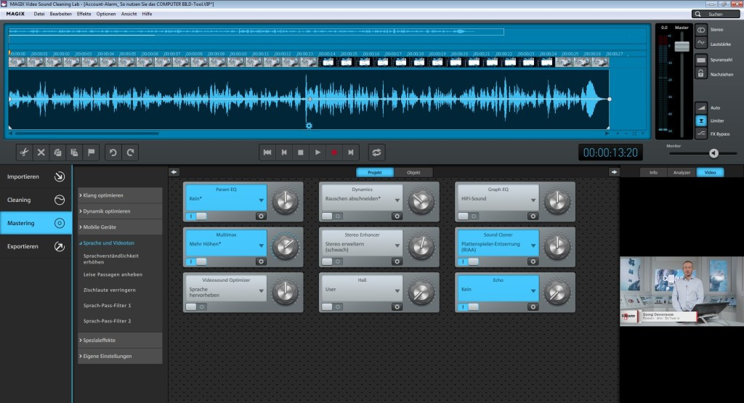
Task: Click the delete X toolbar icon
Action: [41, 152]
